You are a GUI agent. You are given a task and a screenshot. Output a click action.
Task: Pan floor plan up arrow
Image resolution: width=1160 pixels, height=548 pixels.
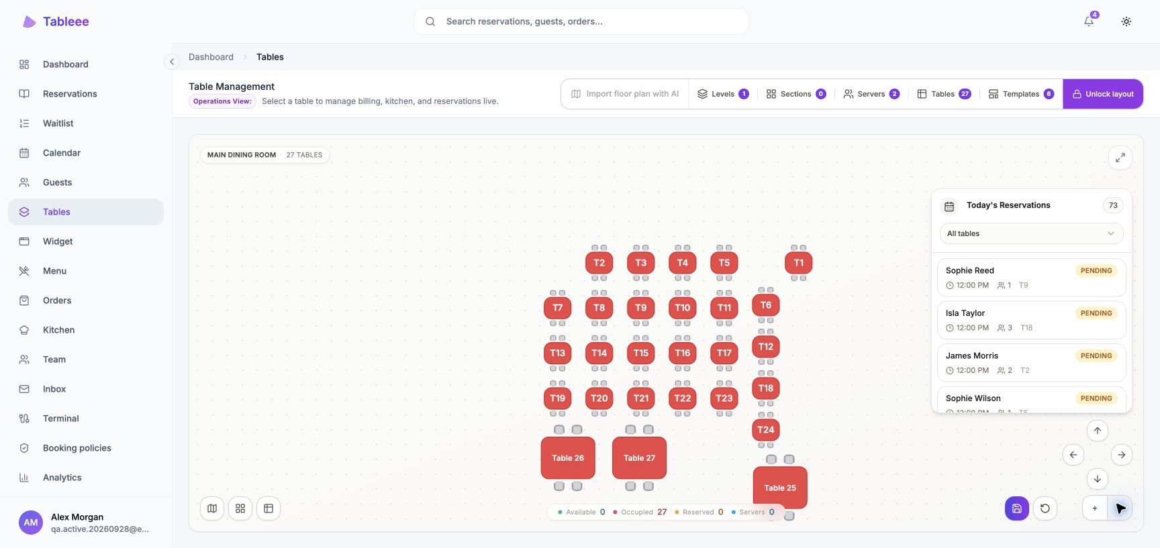(x=1098, y=431)
